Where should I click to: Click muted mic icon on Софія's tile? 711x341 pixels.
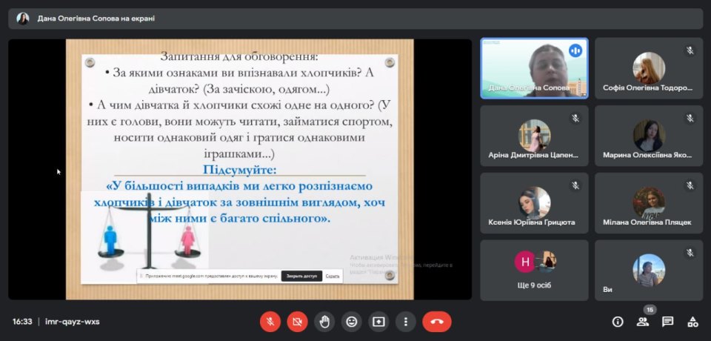tap(690, 51)
